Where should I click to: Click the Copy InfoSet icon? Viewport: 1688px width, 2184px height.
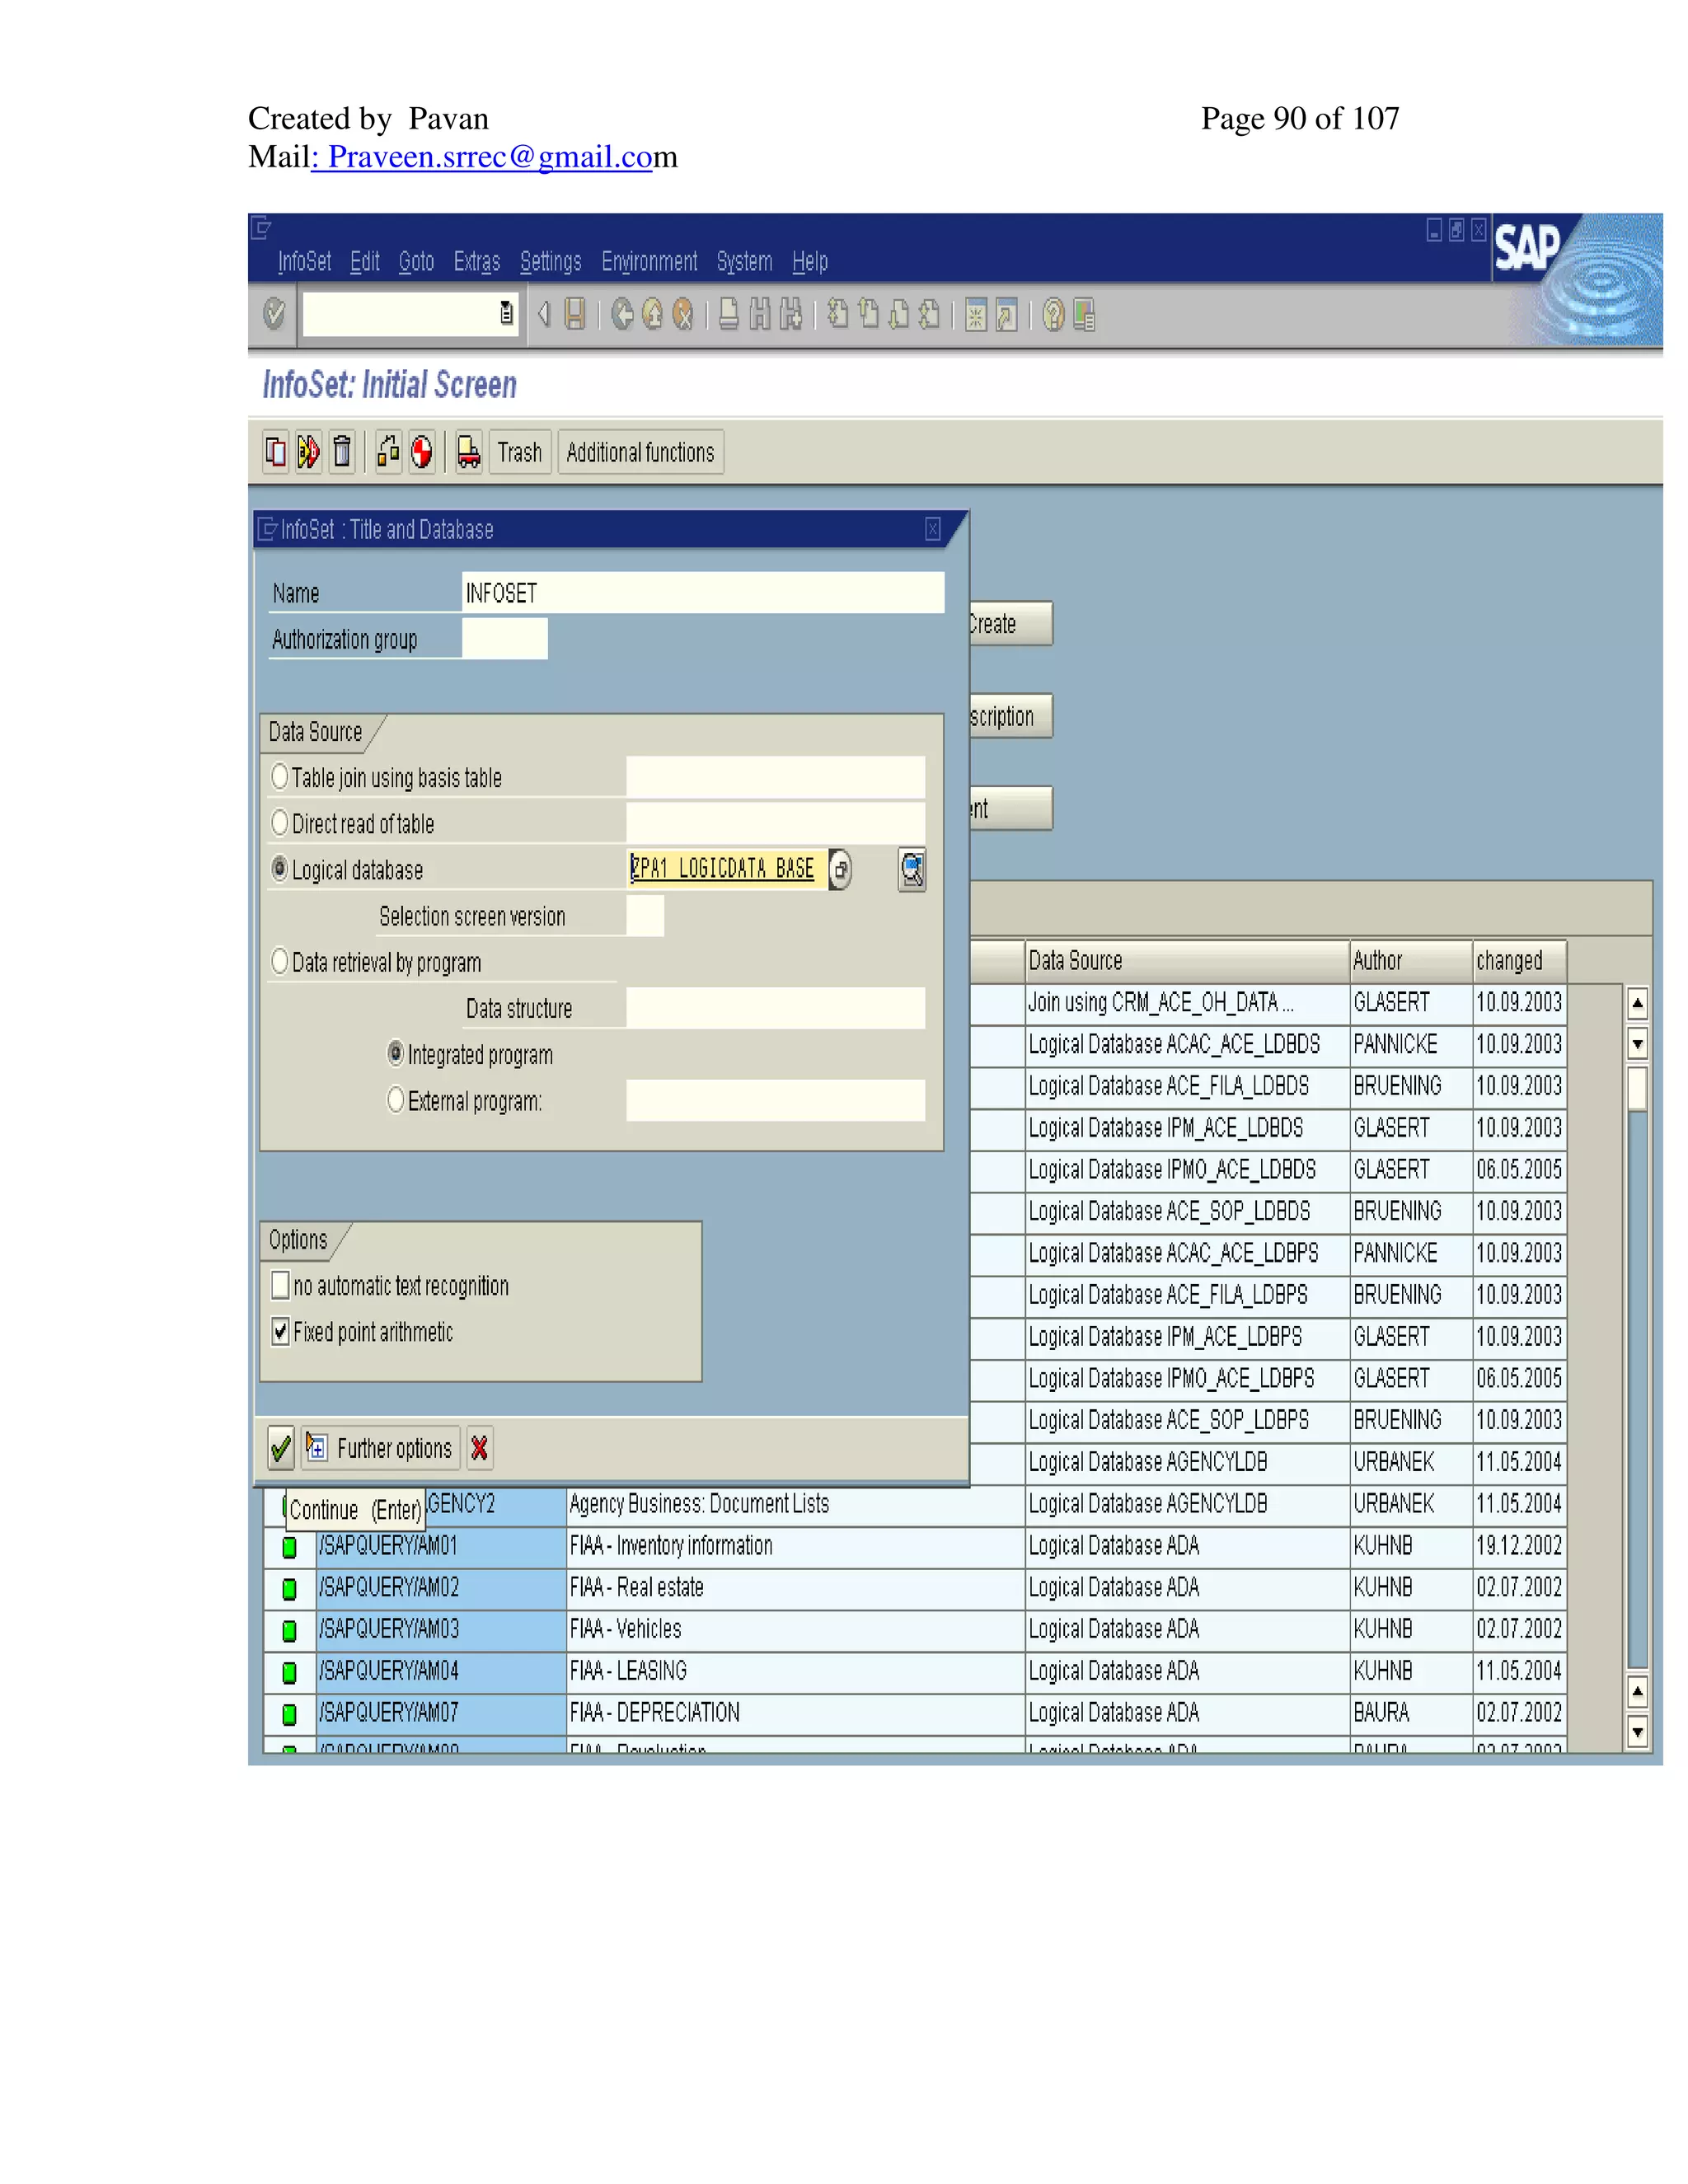click(x=276, y=452)
